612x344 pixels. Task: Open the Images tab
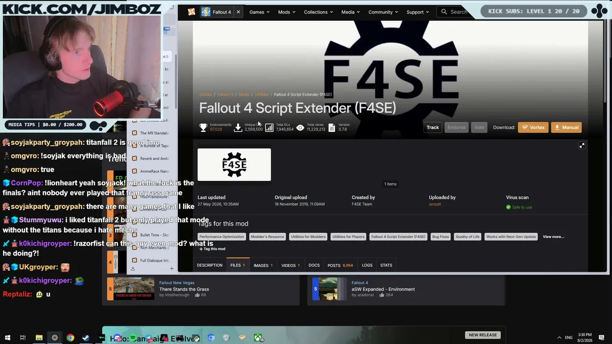pyautogui.click(x=263, y=265)
